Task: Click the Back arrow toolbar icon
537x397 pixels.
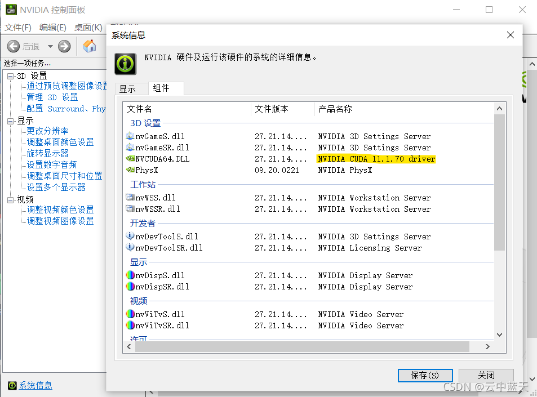Action: tap(14, 46)
